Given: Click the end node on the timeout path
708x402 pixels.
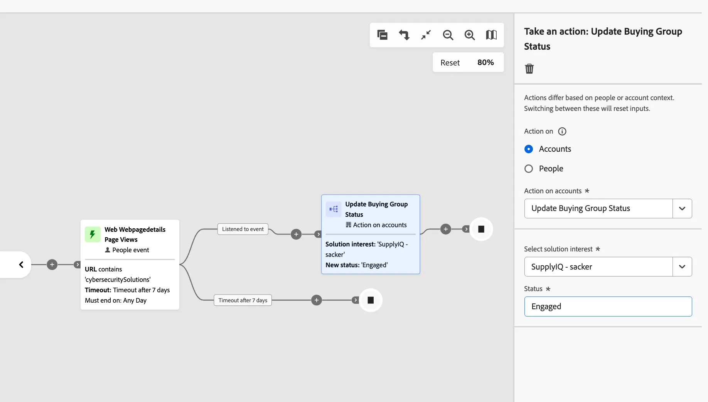Looking at the screenshot, I should pos(371,300).
